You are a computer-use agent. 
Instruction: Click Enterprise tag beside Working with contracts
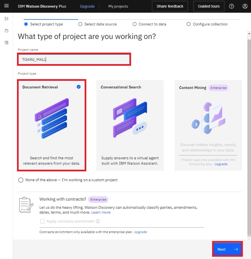[98, 199]
